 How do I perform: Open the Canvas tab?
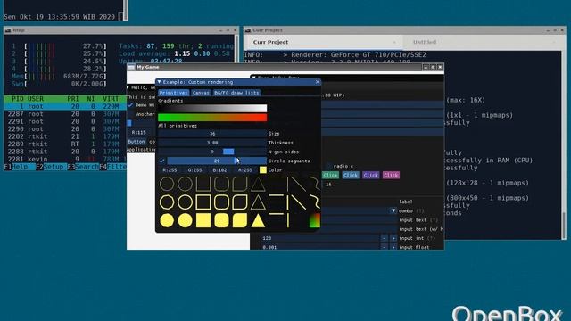coord(201,93)
